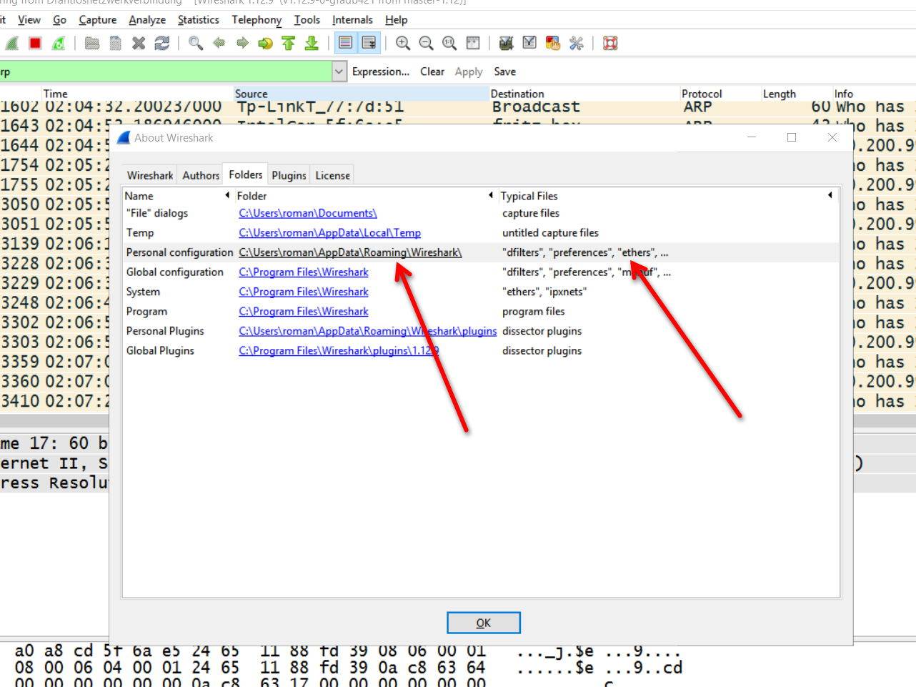The height and width of the screenshot is (687, 916).
Task: Sort packet list by Protocol column
Action: click(720, 94)
